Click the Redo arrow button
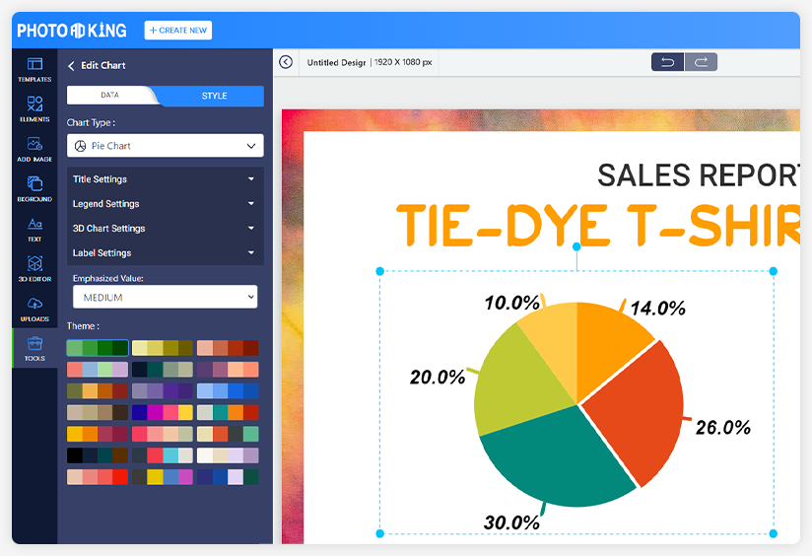The height and width of the screenshot is (556, 812). (x=701, y=62)
